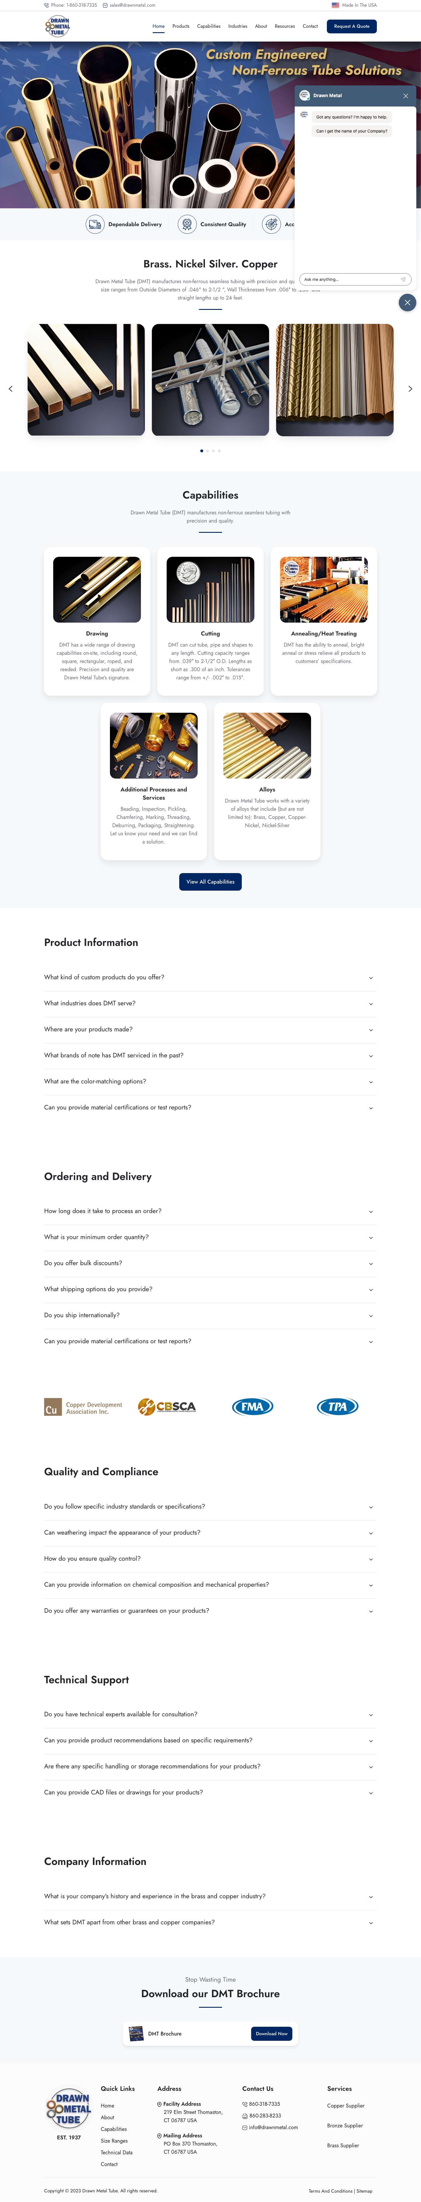
Task: Close the Drawn Metal chat window
Action: 406,96
